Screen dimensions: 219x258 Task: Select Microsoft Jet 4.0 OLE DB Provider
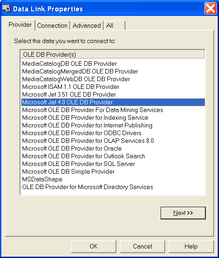pyautogui.click(x=113, y=102)
